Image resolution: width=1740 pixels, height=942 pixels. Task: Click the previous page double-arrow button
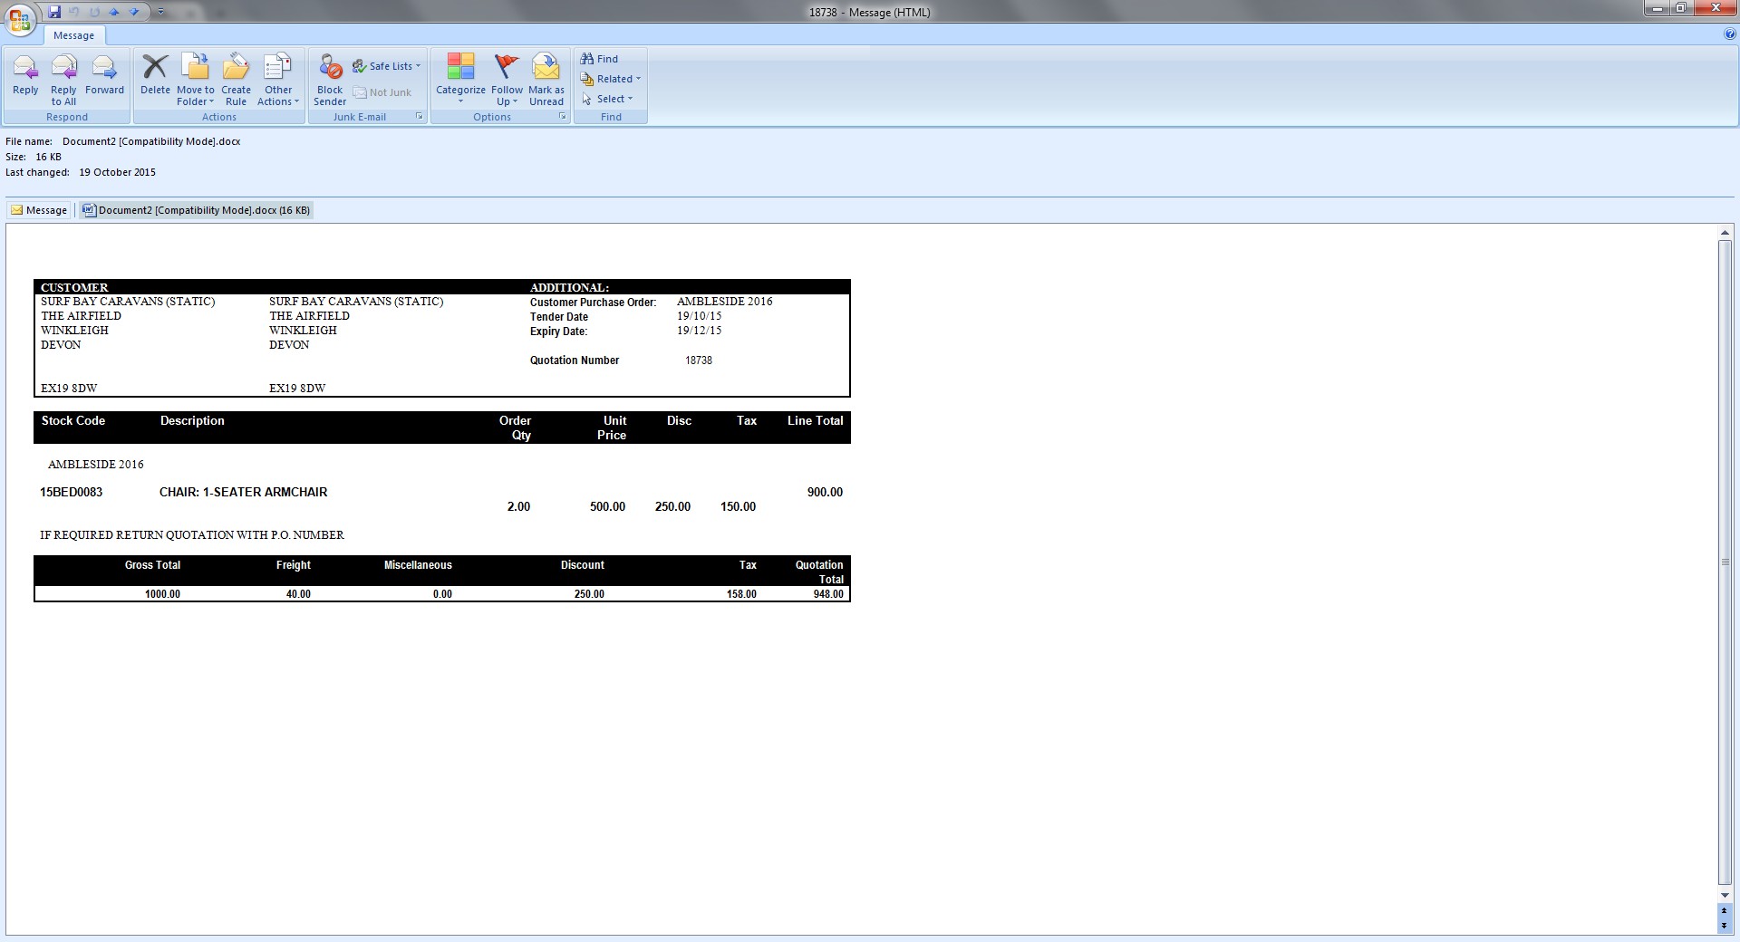click(x=1725, y=910)
